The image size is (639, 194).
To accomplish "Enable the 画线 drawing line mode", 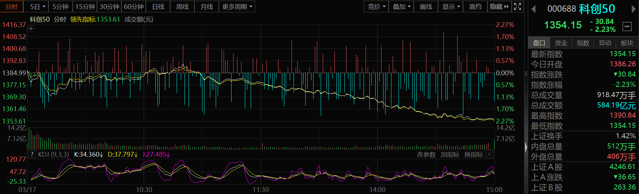I will coord(426,7).
